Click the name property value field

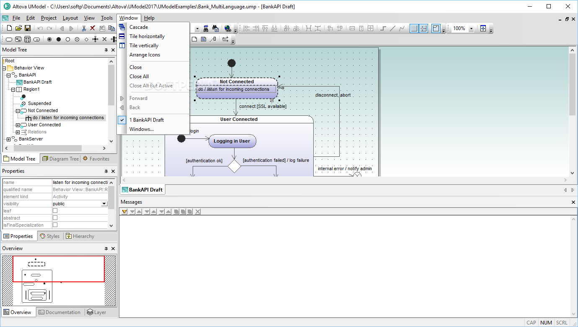[80, 182]
